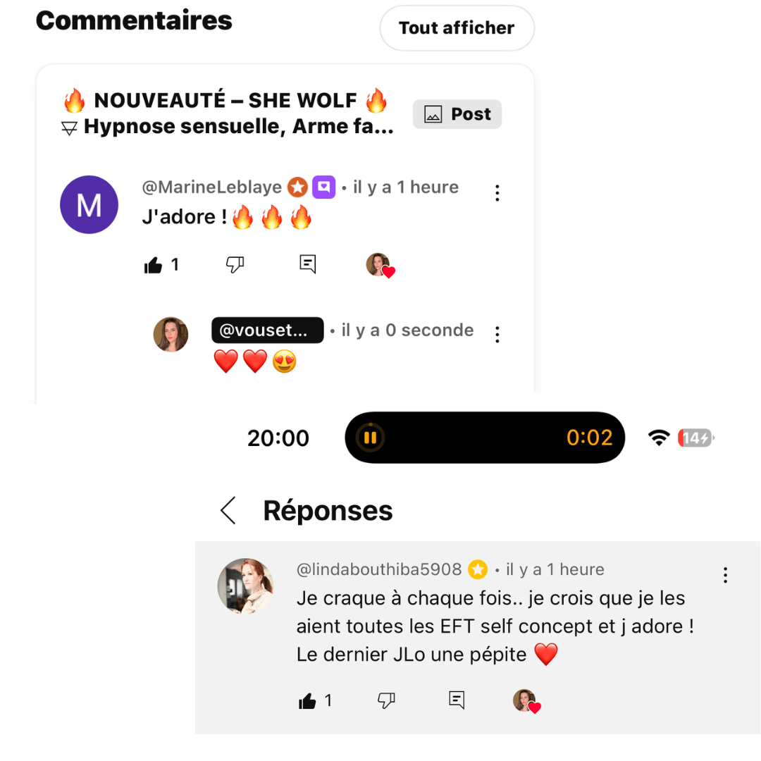Image resolution: width=761 pixels, height=761 pixels.
Task: Dislike MarineLeblaye's comment
Action: 235,264
